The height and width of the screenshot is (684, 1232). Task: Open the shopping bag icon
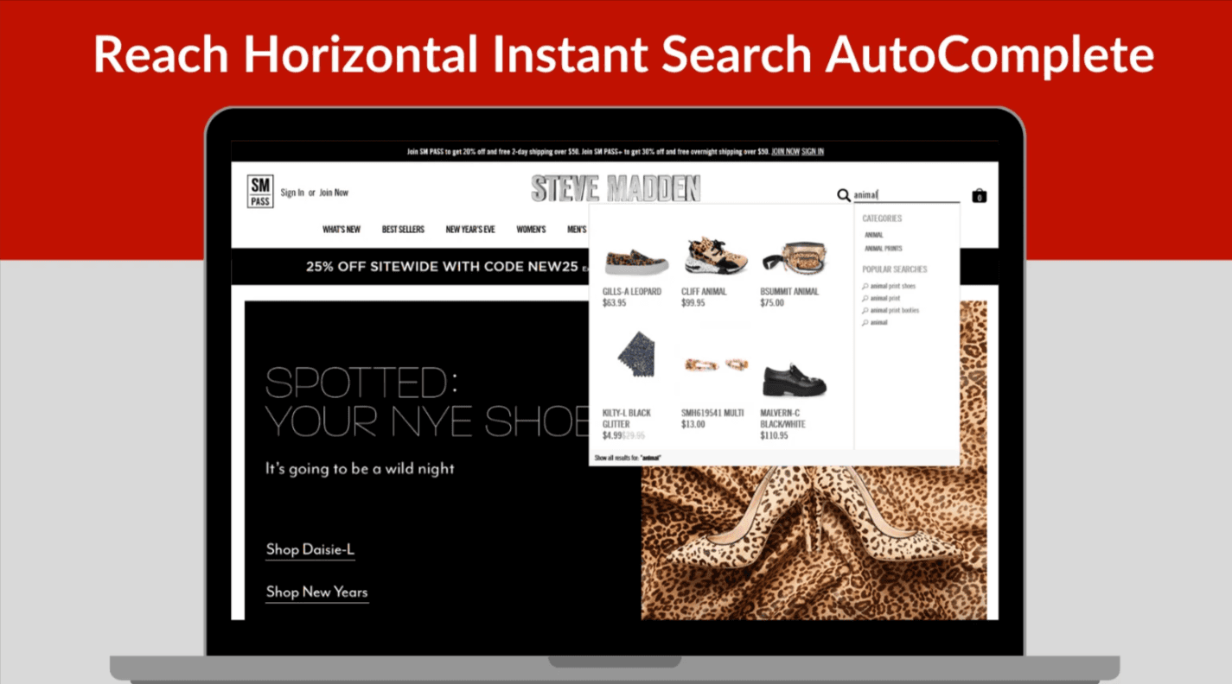point(979,195)
